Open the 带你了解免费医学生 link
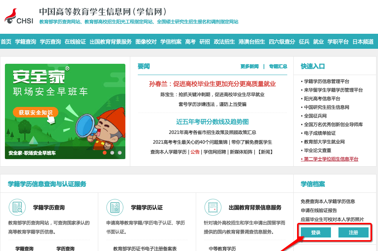The image size is (378, 251). pos(251,142)
